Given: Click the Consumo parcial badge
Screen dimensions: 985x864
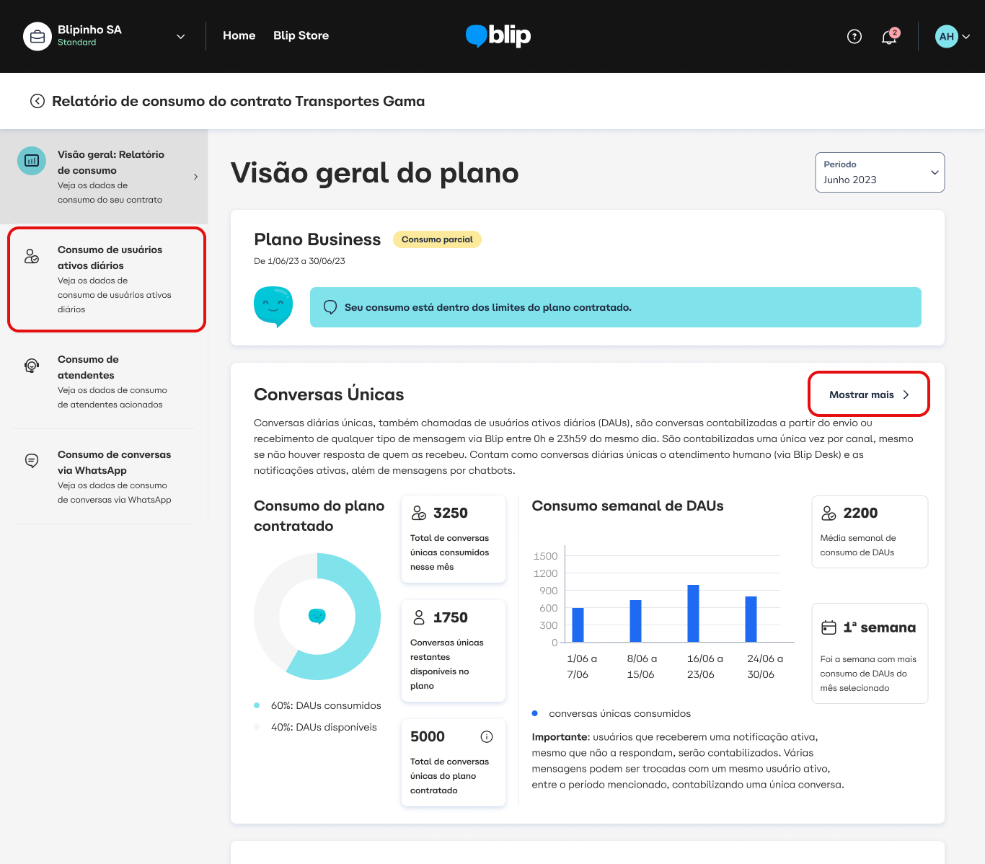Looking at the screenshot, I should pyautogui.click(x=437, y=239).
